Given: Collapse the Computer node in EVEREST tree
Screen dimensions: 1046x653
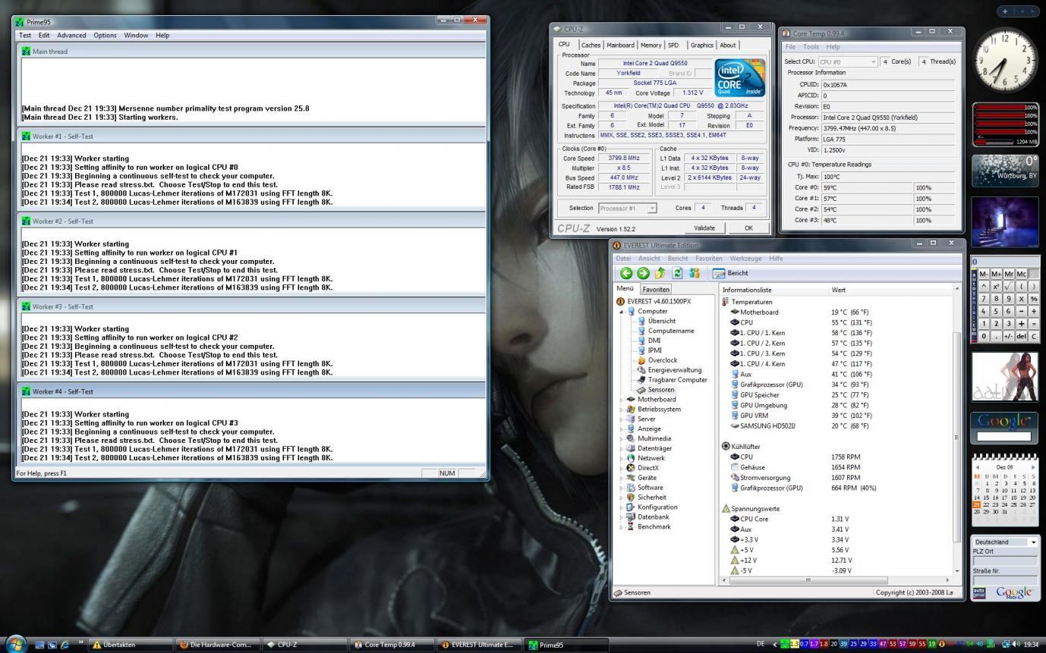Looking at the screenshot, I should (622, 312).
